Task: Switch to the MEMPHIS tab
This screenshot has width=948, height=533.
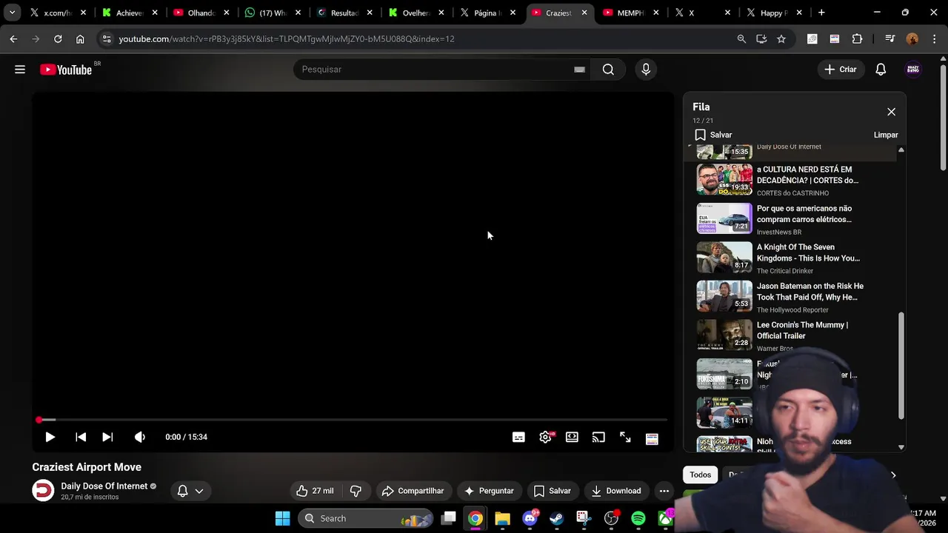Action: [630, 13]
